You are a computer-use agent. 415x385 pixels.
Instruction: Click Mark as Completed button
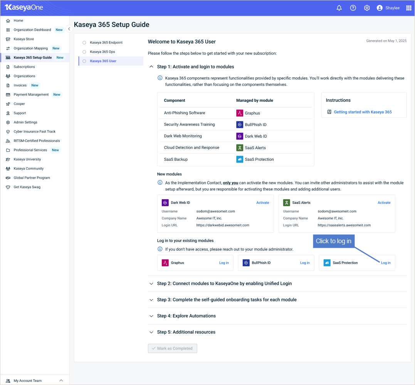[172, 348]
